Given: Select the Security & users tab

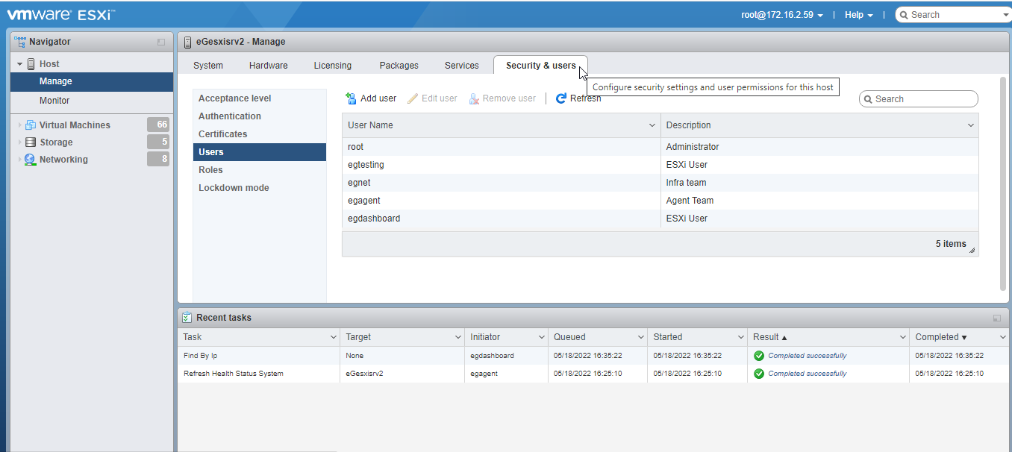Looking at the screenshot, I should tap(541, 66).
